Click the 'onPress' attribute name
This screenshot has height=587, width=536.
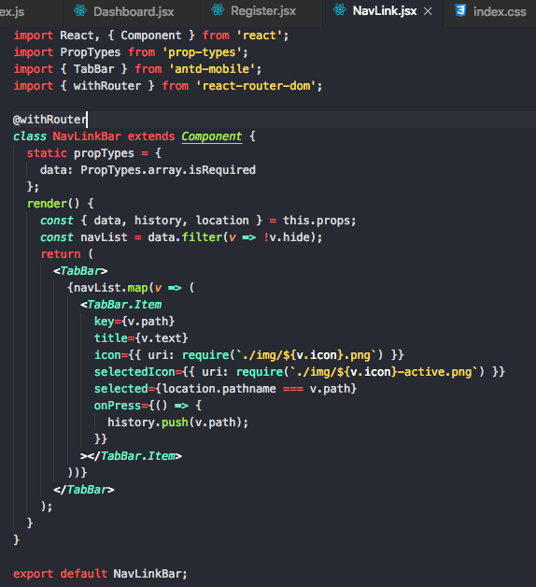click(118, 406)
